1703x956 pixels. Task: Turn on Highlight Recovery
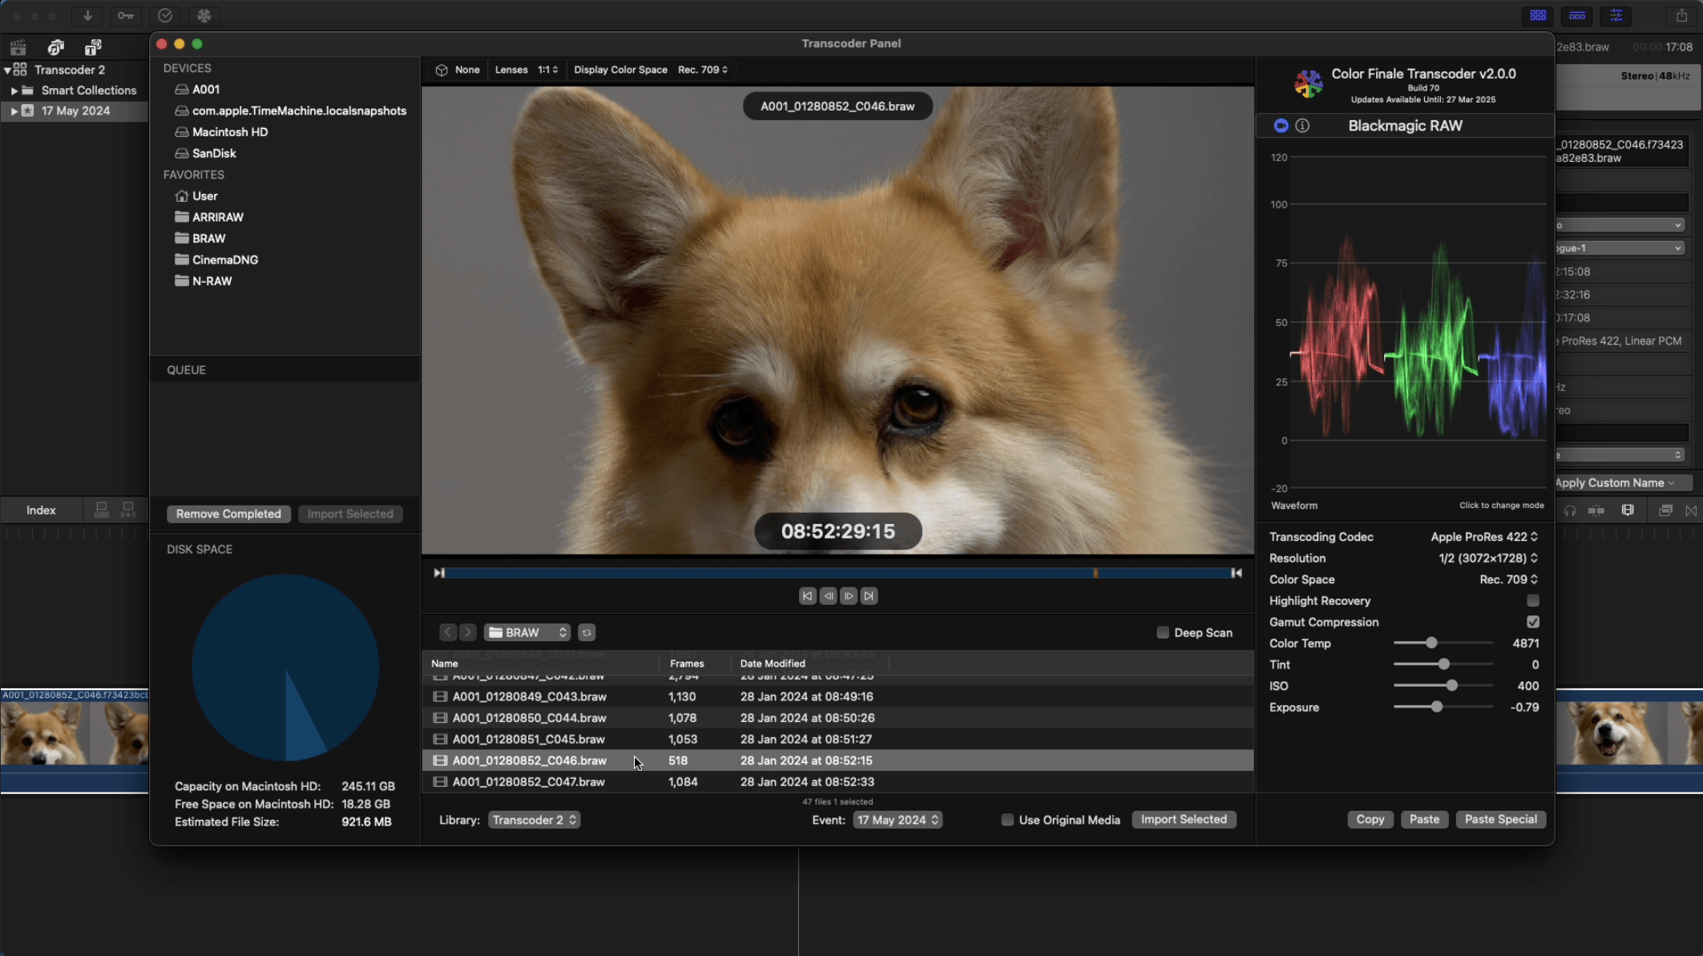[x=1532, y=600]
